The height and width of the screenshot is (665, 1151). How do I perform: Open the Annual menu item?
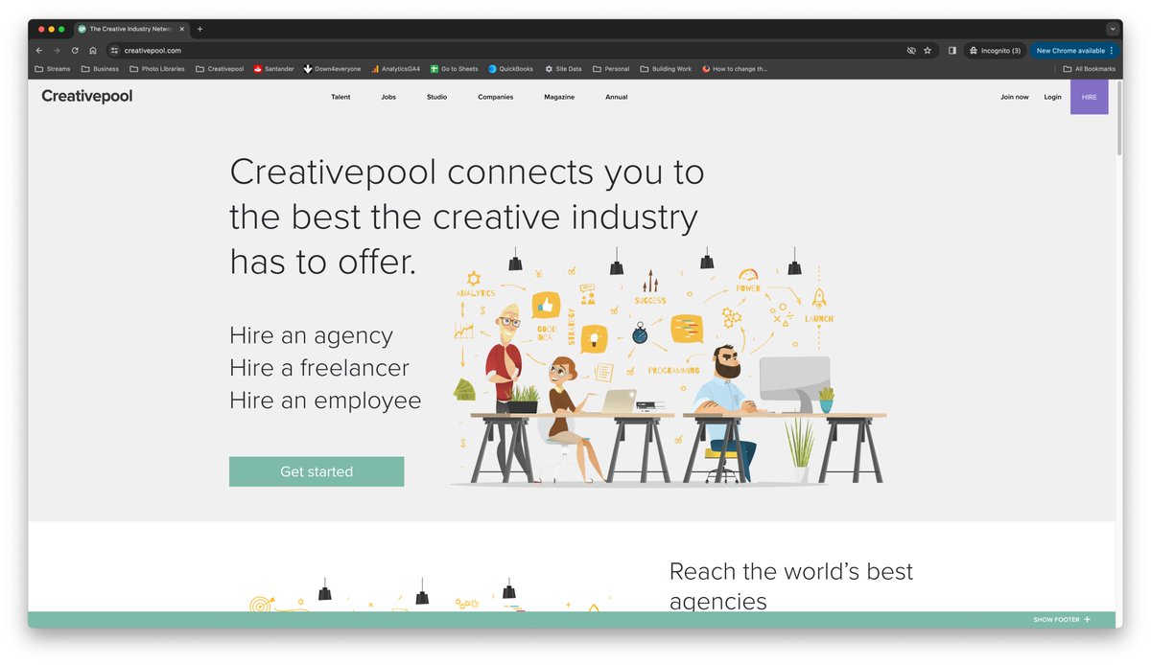[617, 97]
